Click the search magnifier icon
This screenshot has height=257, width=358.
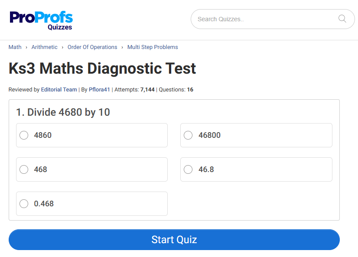(x=342, y=19)
